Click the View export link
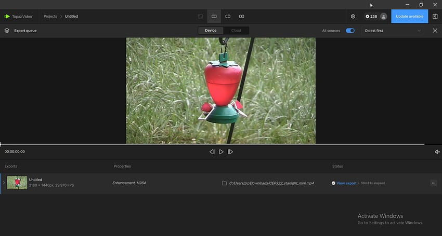 coord(346,183)
